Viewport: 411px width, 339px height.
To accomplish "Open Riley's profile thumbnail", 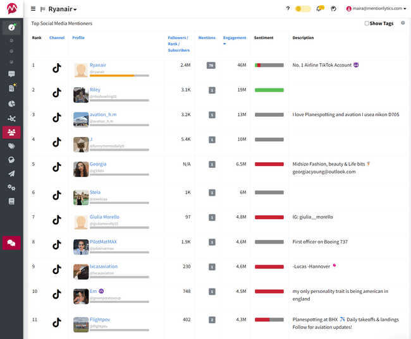I will click(x=81, y=95).
